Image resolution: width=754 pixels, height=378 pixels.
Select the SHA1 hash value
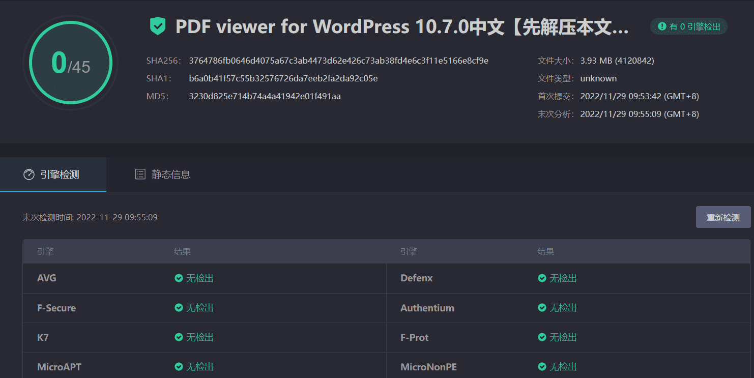click(x=283, y=78)
